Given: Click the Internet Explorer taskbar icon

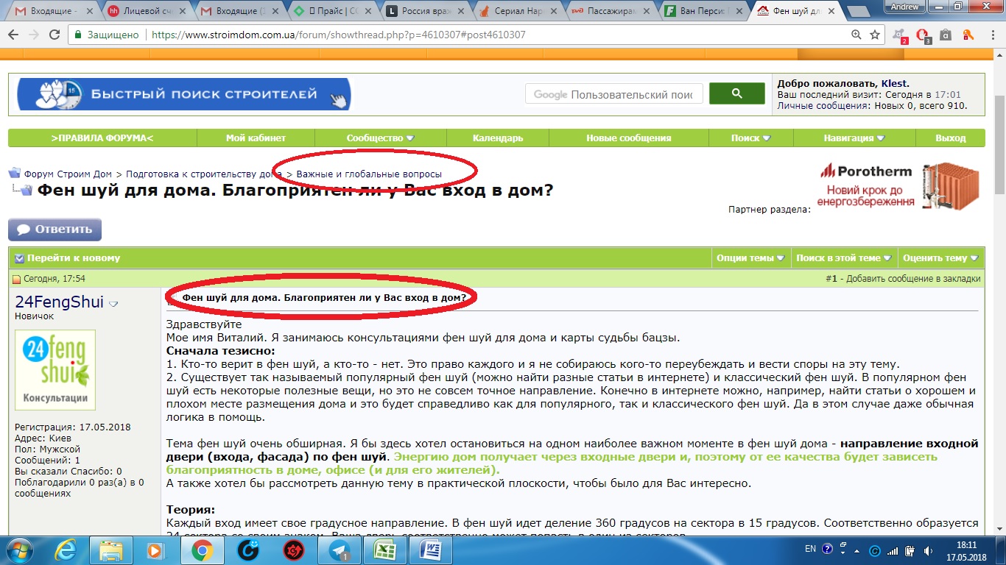Looking at the screenshot, I should pos(66,550).
